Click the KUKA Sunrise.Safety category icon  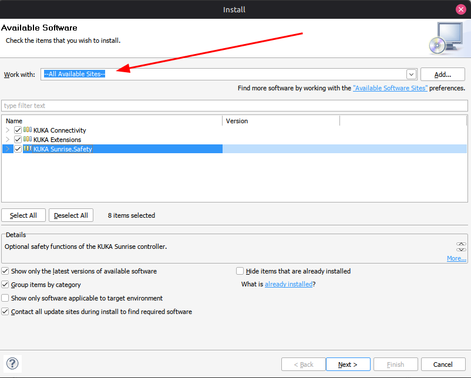(x=28, y=148)
